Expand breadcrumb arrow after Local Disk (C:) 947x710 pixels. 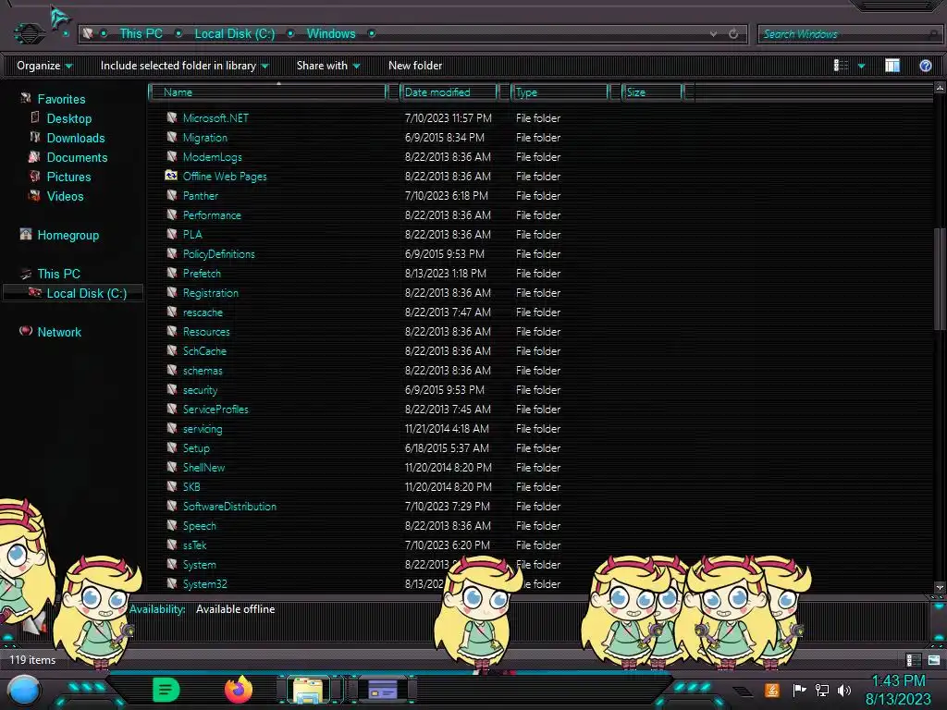pyautogui.click(x=290, y=34)
